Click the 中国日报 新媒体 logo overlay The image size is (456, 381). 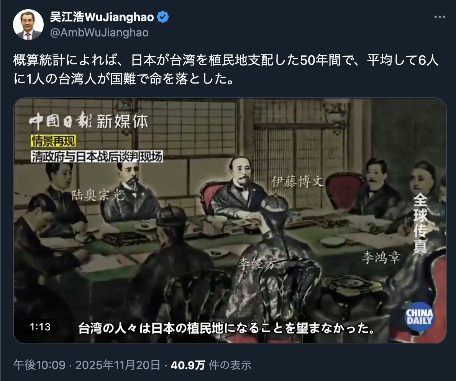click(x=89, y=121)
